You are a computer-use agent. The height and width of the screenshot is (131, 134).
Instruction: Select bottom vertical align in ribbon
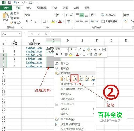pyautogui.click(x=86, y=16)
